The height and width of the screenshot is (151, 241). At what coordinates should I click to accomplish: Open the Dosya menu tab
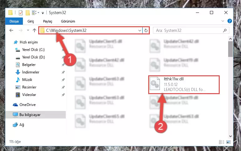click(14, 21)
